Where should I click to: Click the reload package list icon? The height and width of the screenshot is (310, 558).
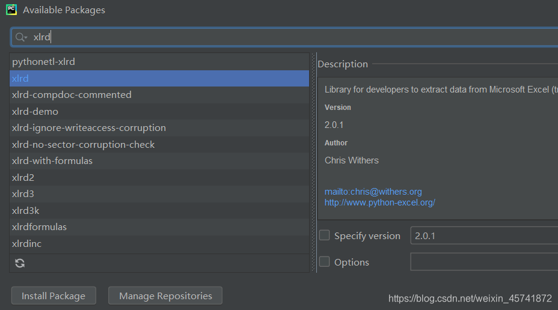20,263
